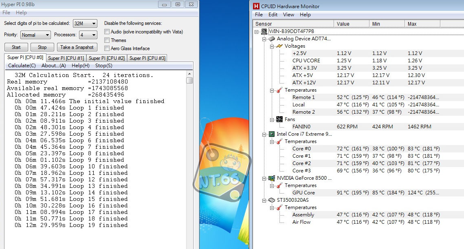Open the Priority Normal dropdown
Image resolution: width=464 pixels, height=249 pixels.
point(35,35)
